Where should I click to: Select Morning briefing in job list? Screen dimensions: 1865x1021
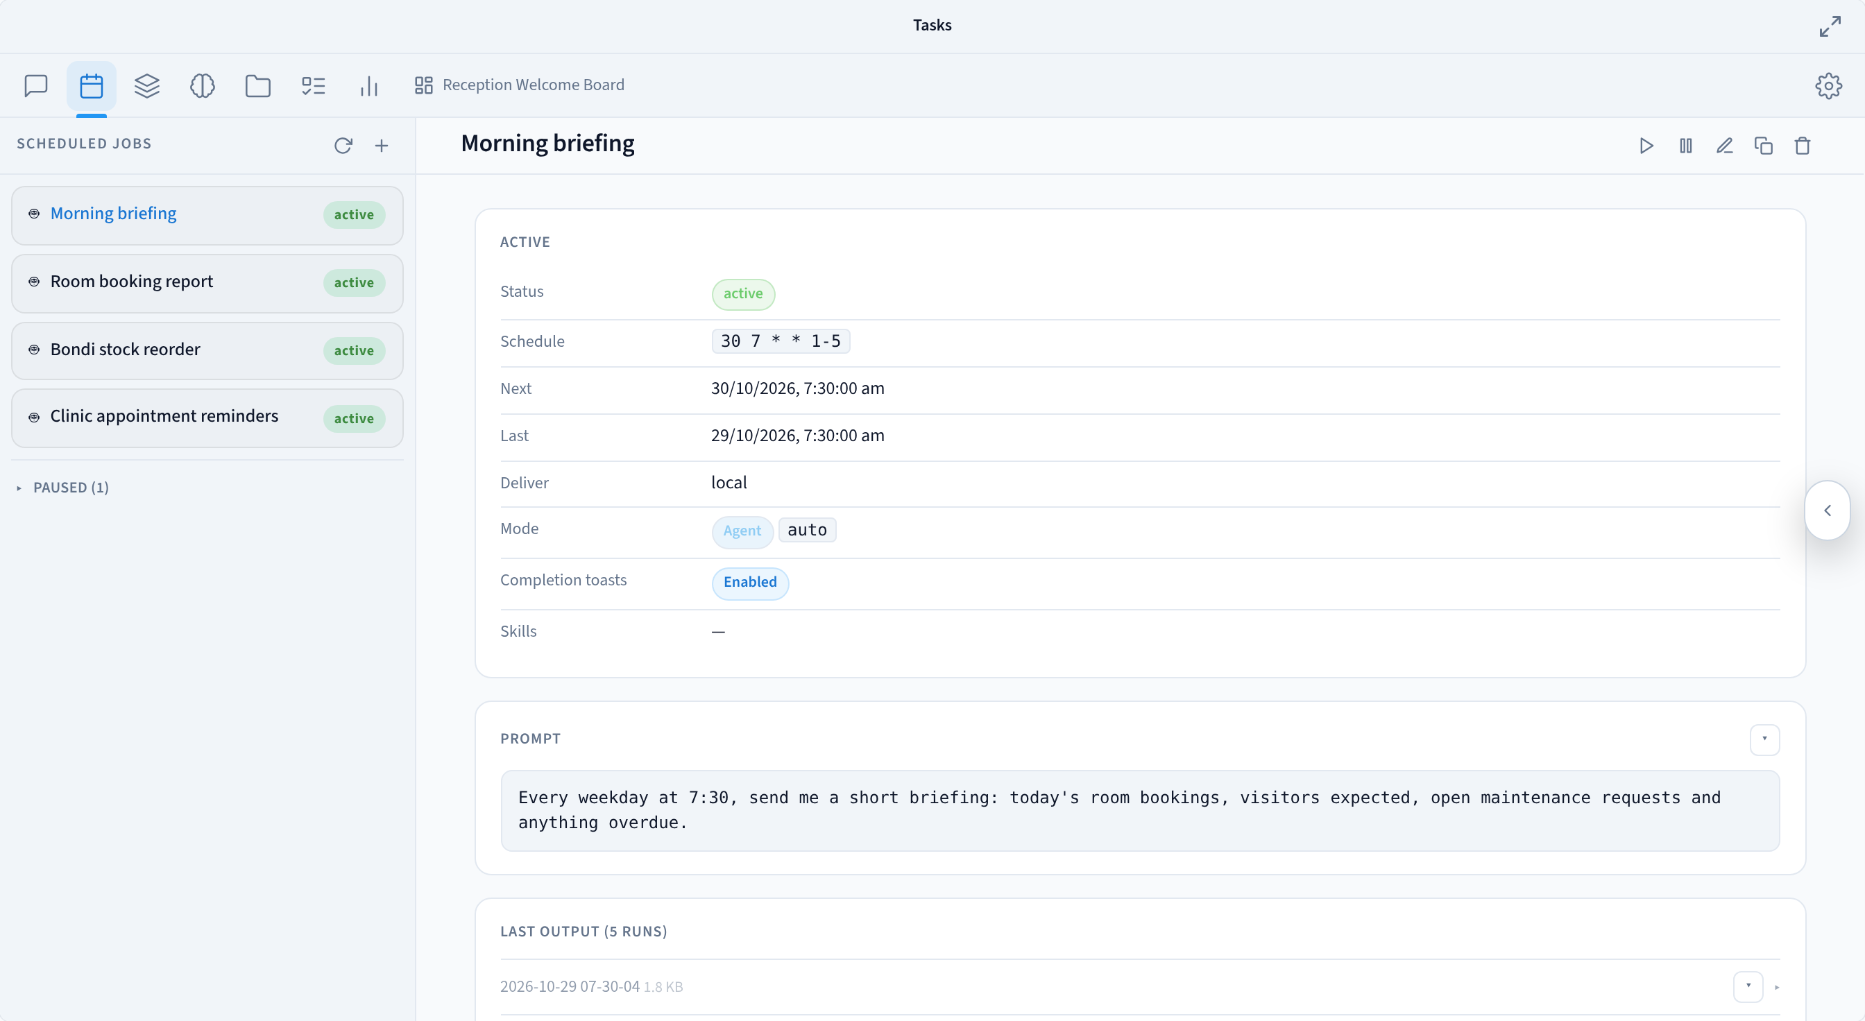click(207, 215)
